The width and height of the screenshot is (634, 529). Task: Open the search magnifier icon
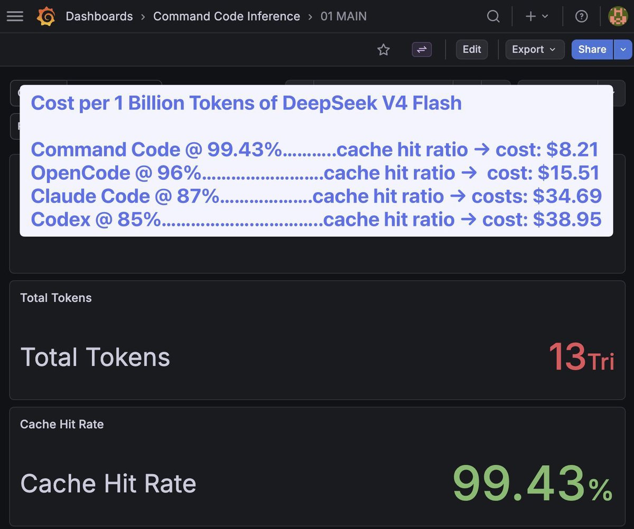[493, 16]
